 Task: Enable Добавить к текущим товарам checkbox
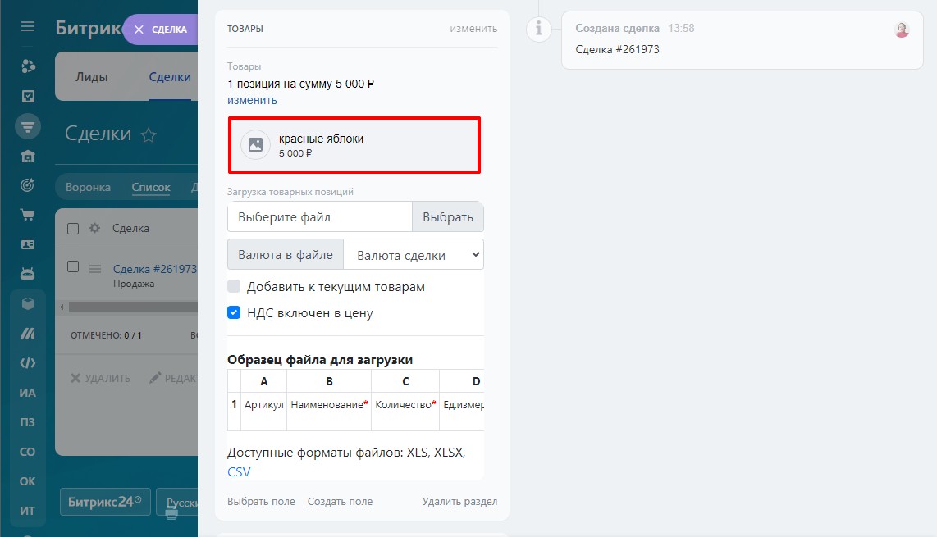(234, 286)
